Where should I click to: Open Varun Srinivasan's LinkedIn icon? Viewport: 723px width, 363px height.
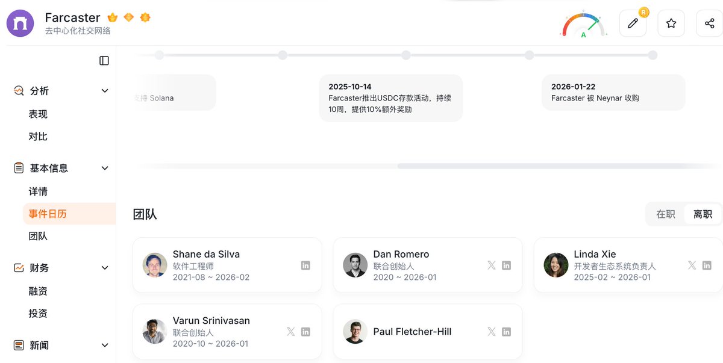(x=305, y=332)
